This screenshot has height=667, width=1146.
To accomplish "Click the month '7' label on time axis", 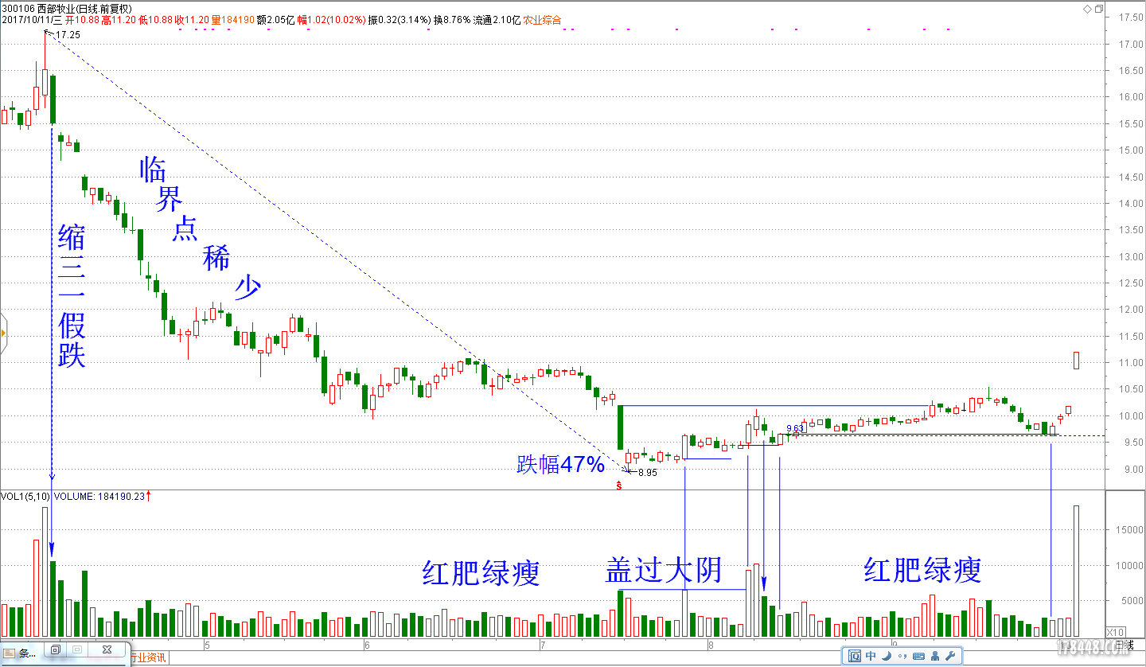I will (542, 644).
